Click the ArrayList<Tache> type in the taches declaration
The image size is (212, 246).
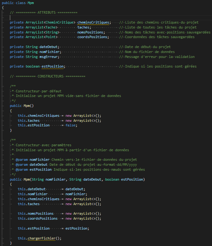click(41, 27)
